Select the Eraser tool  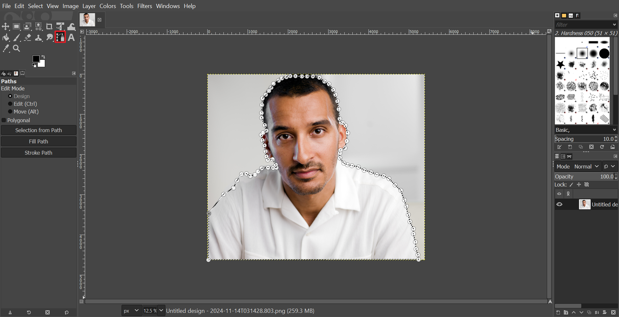(28, 37)
